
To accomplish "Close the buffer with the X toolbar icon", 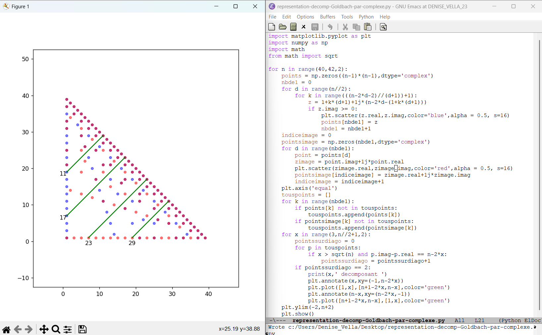I will tap(303, 27).
